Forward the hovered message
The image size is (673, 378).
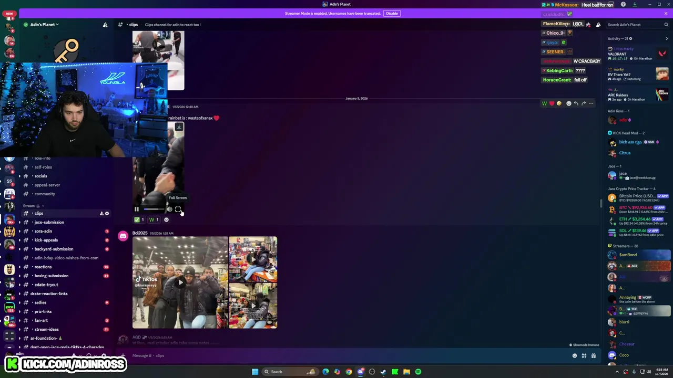(x=583, y=103)
